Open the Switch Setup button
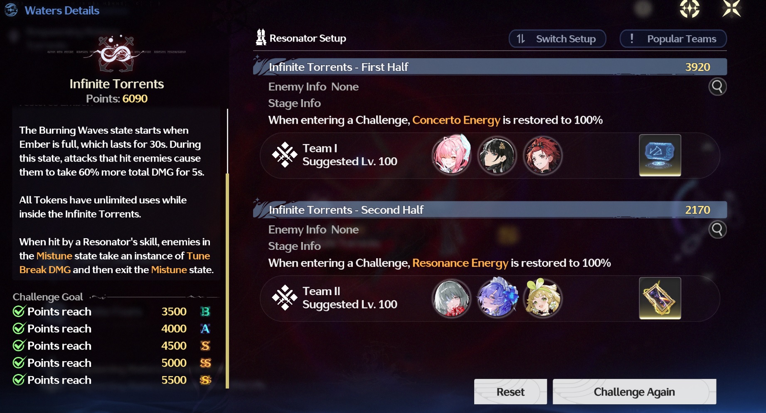 (x=557, y=39)
